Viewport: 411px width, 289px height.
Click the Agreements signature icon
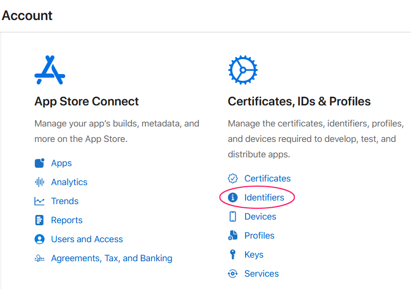40,258
